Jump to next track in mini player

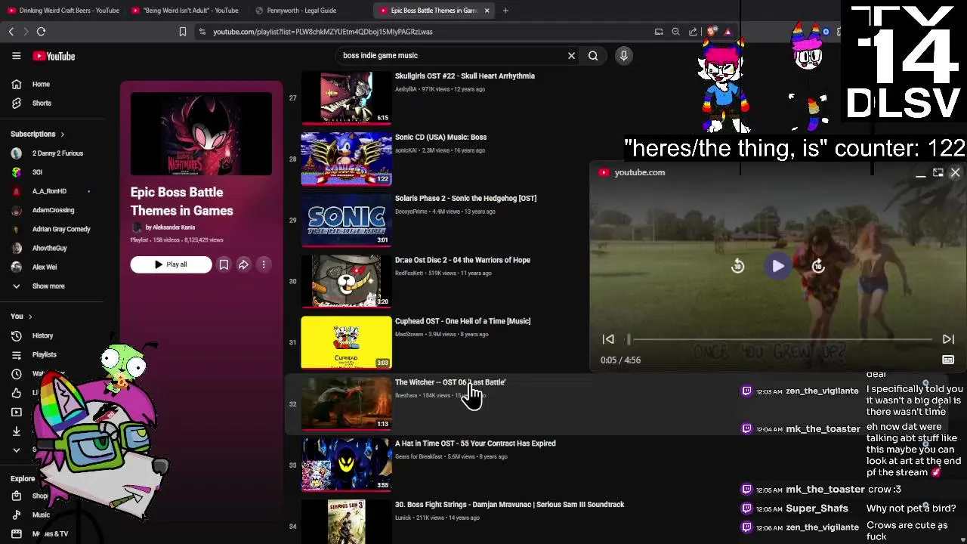948,339
